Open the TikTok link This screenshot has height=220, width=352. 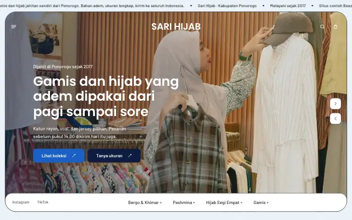[x=43, y=202]
